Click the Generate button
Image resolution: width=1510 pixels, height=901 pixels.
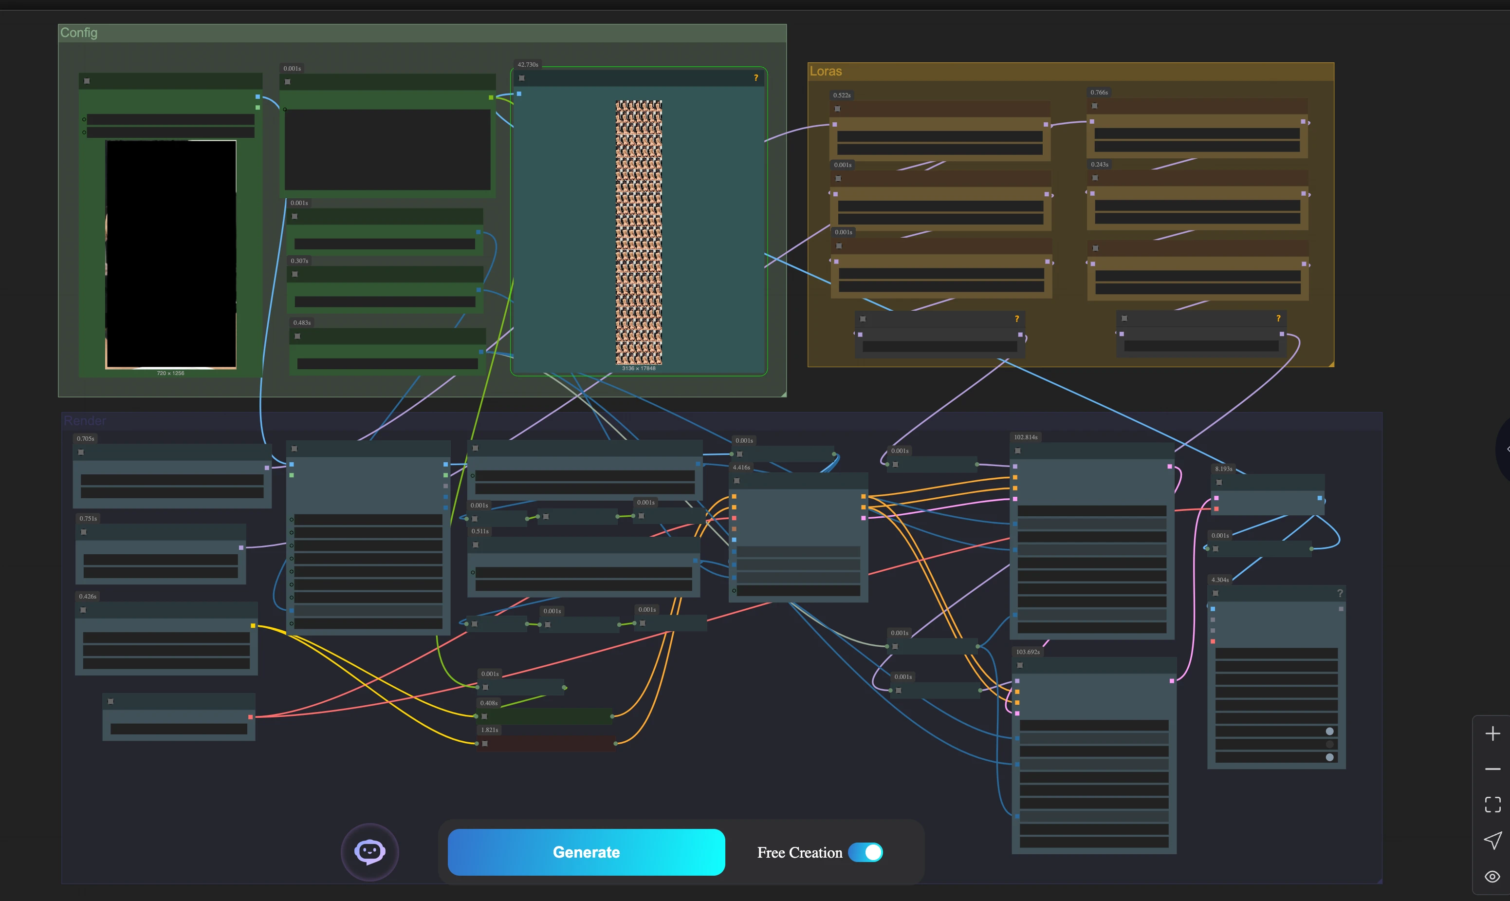pos(586,852)
